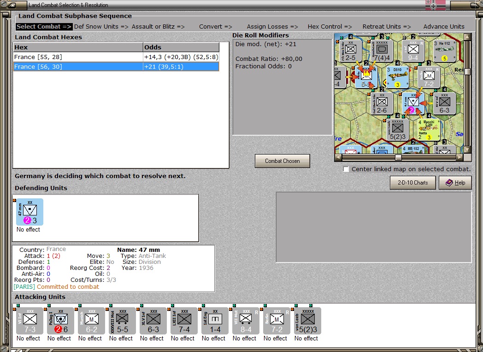Click the Convert subphase step
This screenshot has width=483, height=352.
pyautogui.click(x=216, y=26)
